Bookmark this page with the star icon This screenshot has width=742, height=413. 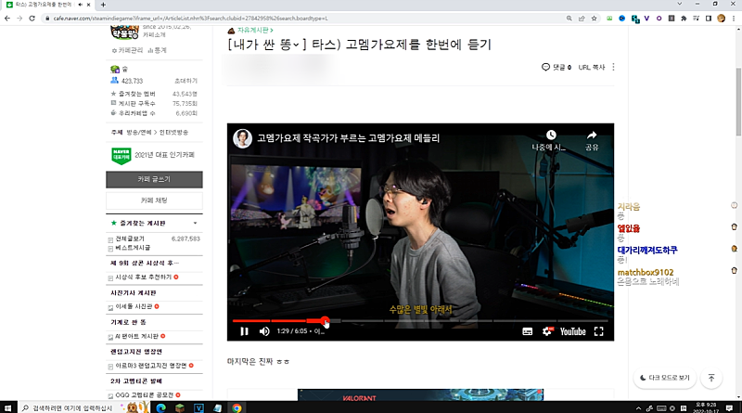point(594,19)
